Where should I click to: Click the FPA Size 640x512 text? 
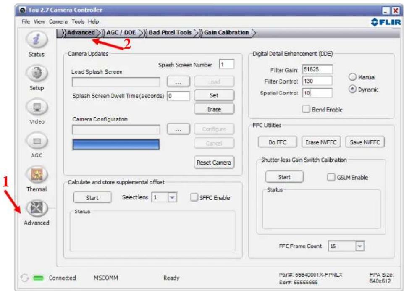coord(381,278)
